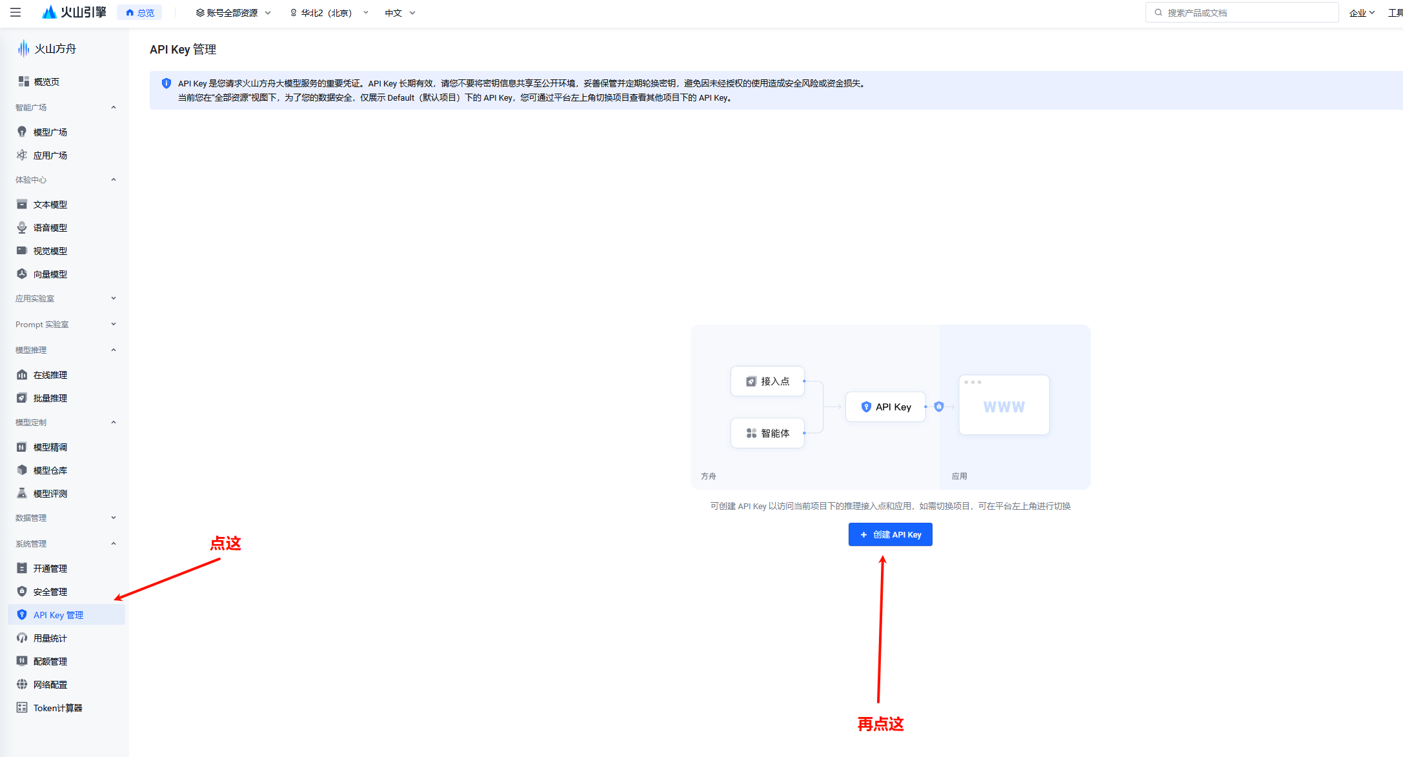Click the 向量模型 icon
Image resolution: width=1403 pixels, height=757 pixels.
point(22,274)
